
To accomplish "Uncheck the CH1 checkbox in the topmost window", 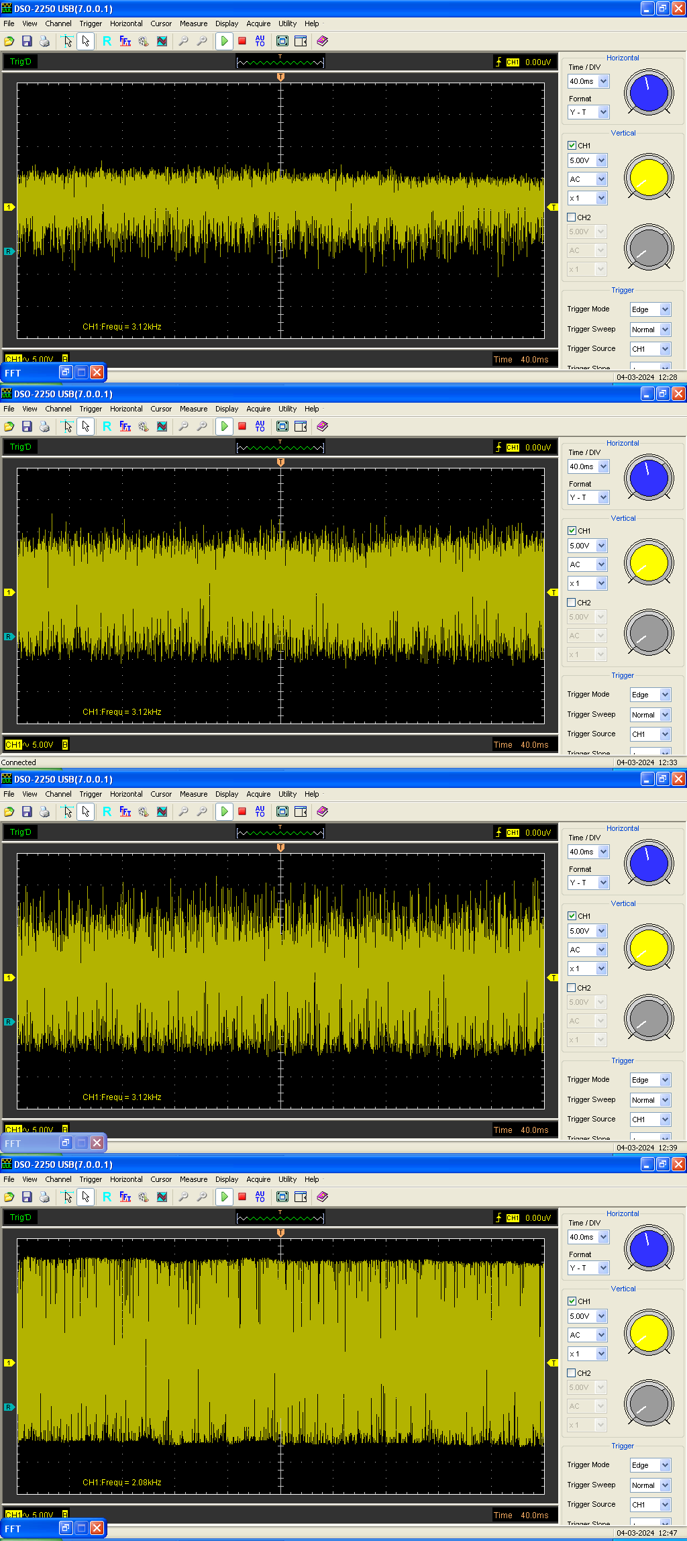I will click(x=572, y=146).
